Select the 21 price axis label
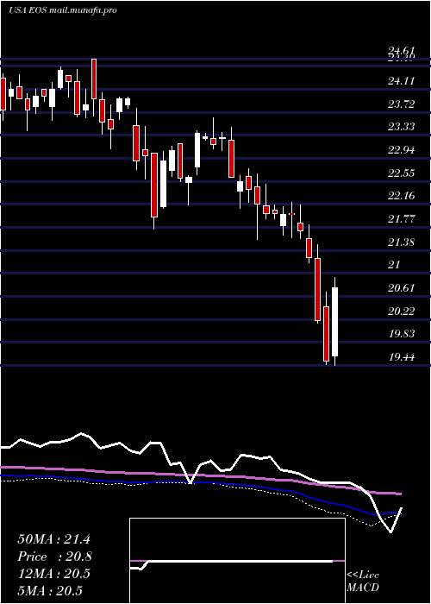 click(x=395, y=265)
